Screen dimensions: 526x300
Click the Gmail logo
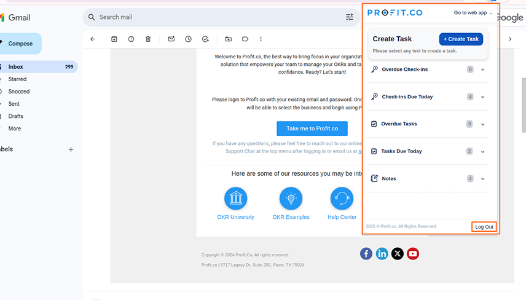pos(15,17)
